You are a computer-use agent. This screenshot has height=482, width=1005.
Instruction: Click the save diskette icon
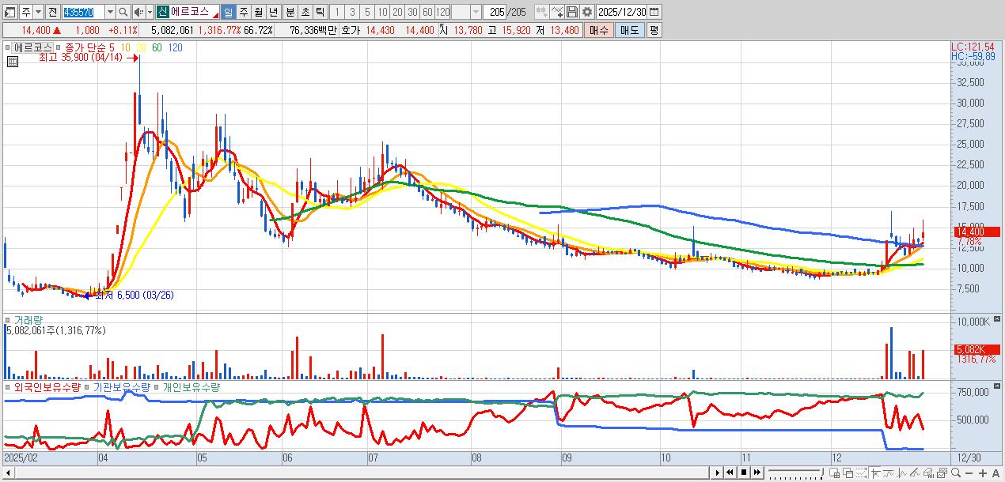tap(572, 12)
